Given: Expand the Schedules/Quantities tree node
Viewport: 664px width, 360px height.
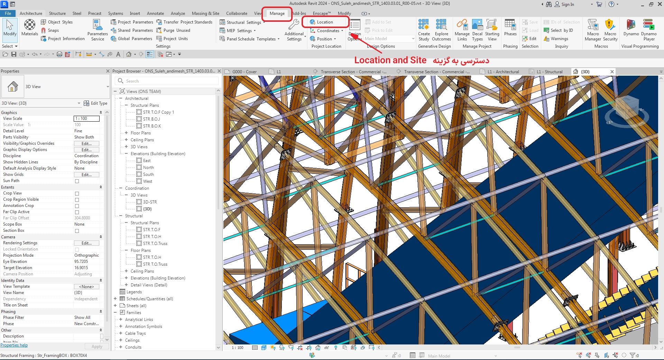Looking at the screenshot, I should tap(115, 299).
